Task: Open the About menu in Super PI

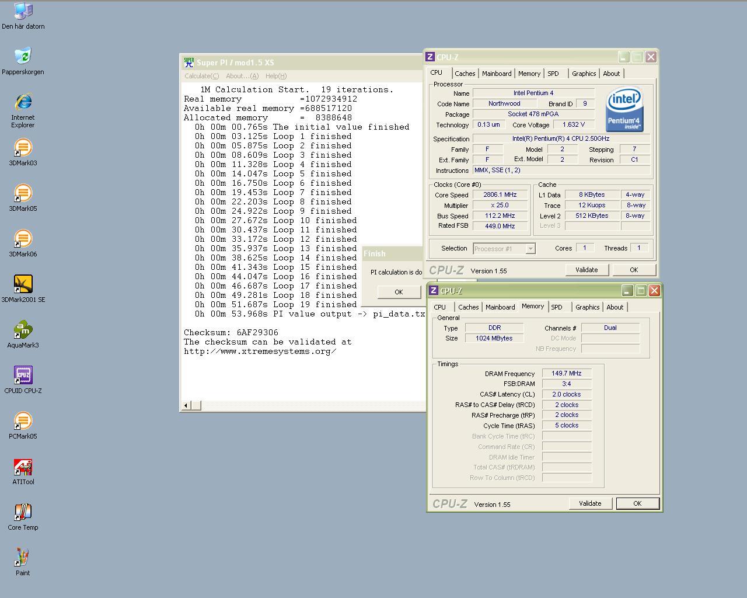Action: pos(242,76)
